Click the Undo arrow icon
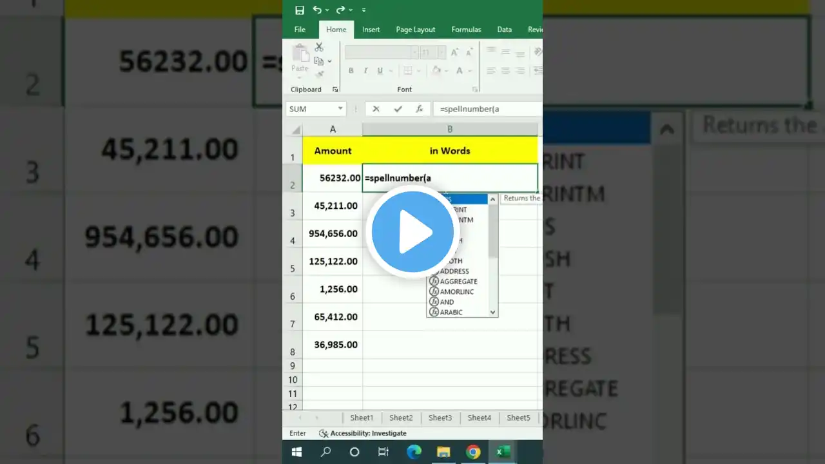825x464 pixels. (317, 10)
